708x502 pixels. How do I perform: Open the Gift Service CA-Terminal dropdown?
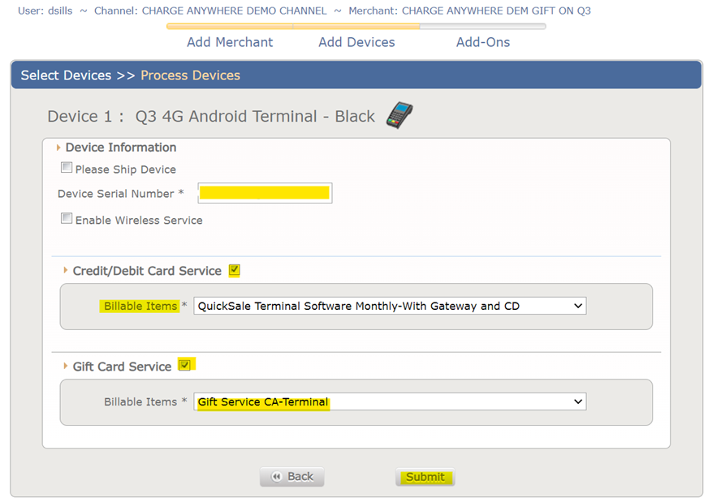(390, 401)
